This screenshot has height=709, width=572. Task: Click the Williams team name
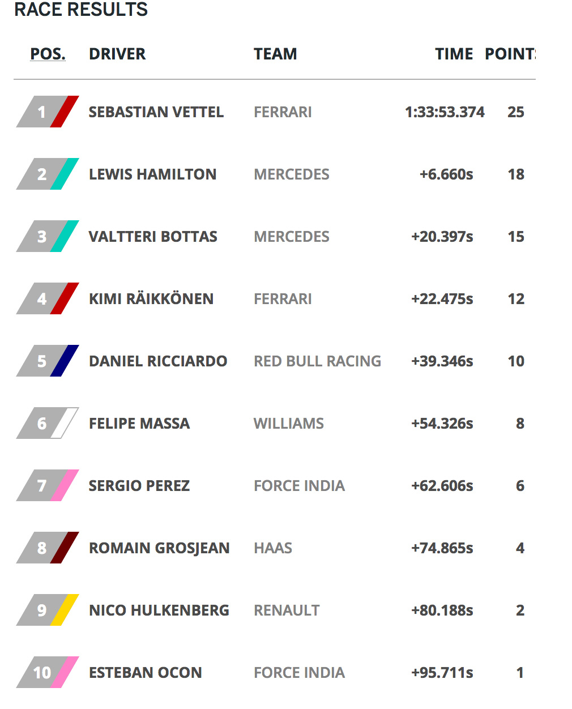[x=289, y=424]
